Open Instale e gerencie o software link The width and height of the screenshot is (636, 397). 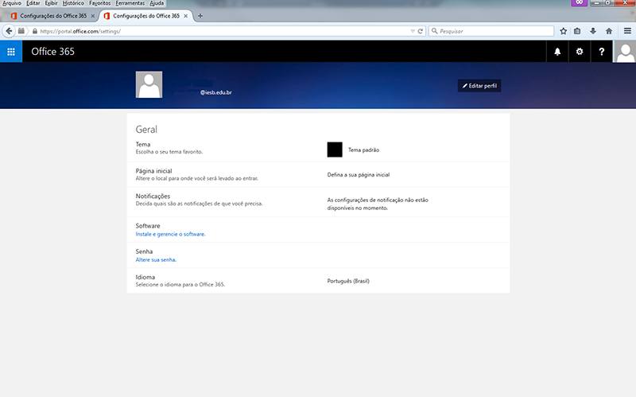click(x=170, y=235)
